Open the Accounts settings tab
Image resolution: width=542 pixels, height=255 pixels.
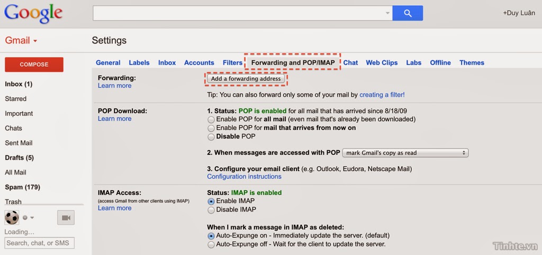pos(199,62)
